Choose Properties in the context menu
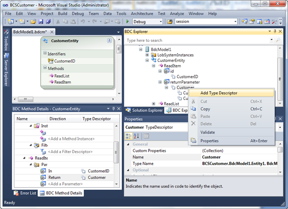 pos(231,141)
